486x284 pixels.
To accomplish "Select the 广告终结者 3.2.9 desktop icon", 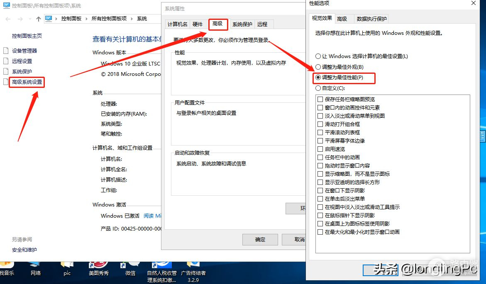I will (193, 272).
